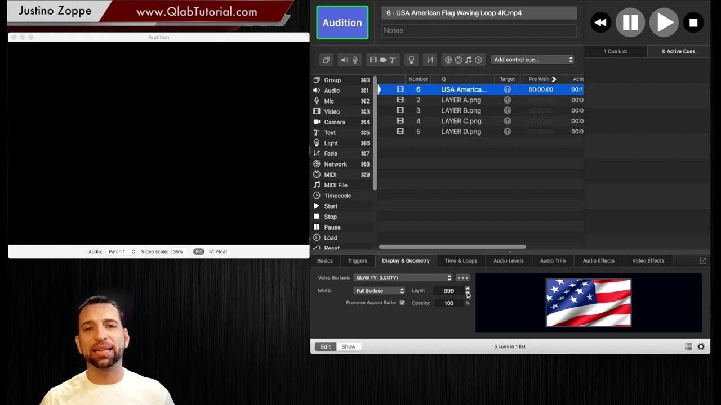Click the Number column header
This screenshot has width=721, height=405.
[x=418, y=79]
